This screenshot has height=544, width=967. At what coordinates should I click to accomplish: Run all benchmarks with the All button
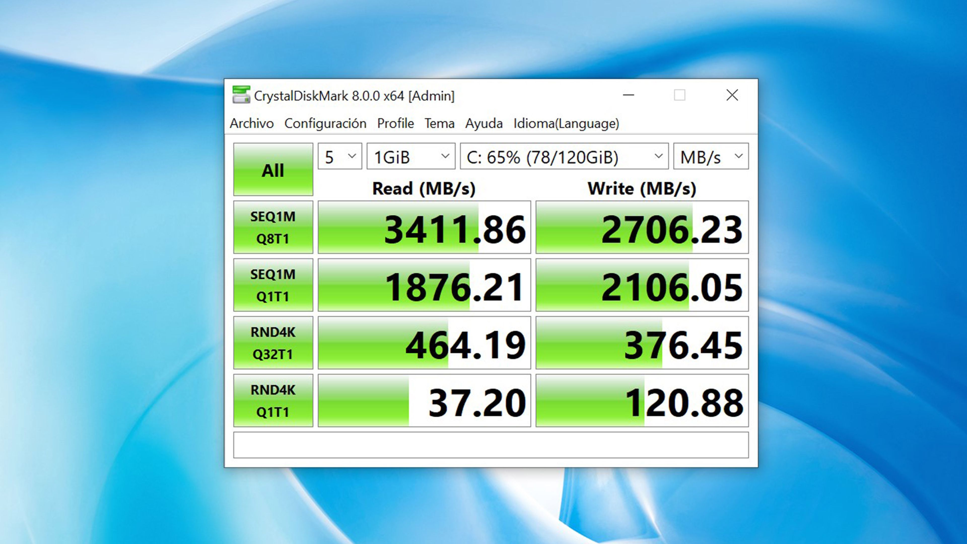pos(273,170)
